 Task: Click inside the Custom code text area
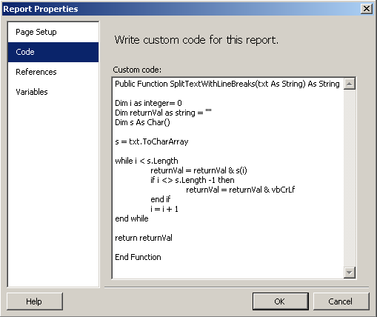[x=228, y=178]
